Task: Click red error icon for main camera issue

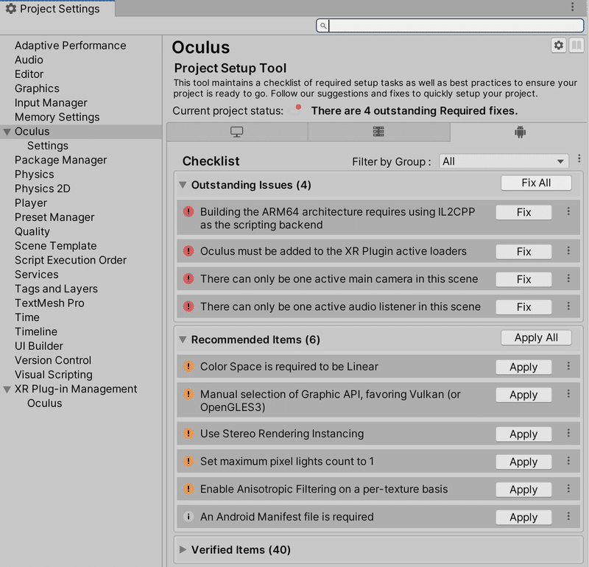Action: tap(188, 279)
